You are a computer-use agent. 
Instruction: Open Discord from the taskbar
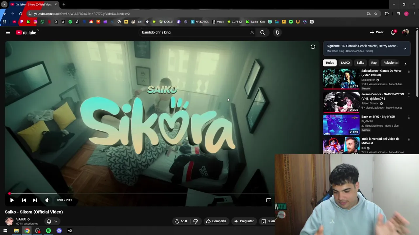[x=59, y=231]
